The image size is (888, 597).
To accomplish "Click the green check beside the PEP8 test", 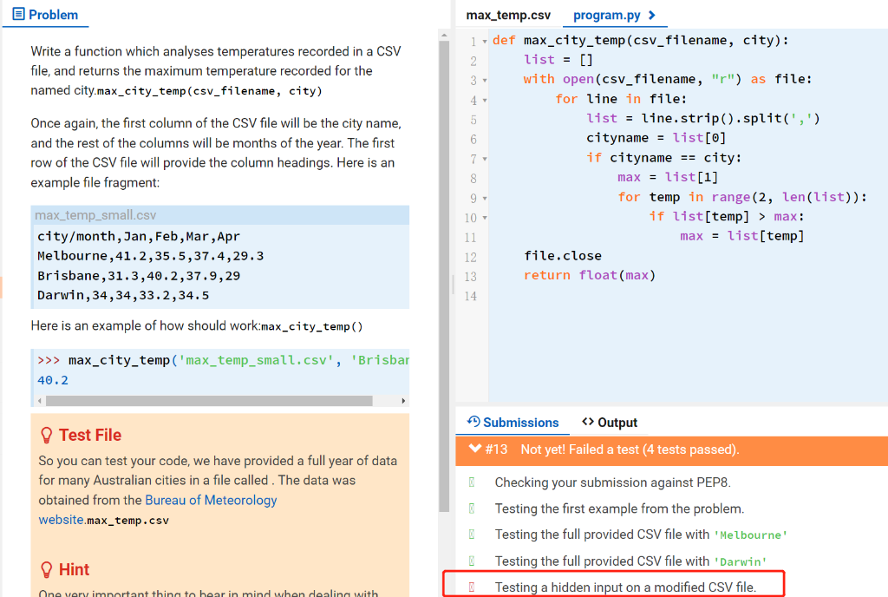I will pyautogui.click(x=473, y=482).
